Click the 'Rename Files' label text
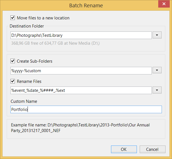This screenshot has height=159, width=172. (x=29, y=81)
